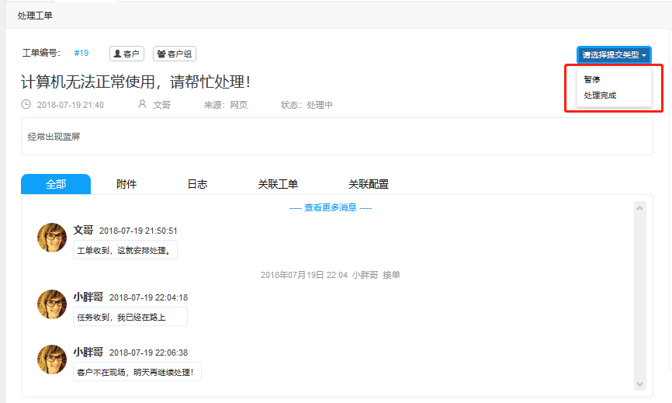Open the 日志 tab
The width and height of the screenshot is (672, 403).
(x=197, y=184)
